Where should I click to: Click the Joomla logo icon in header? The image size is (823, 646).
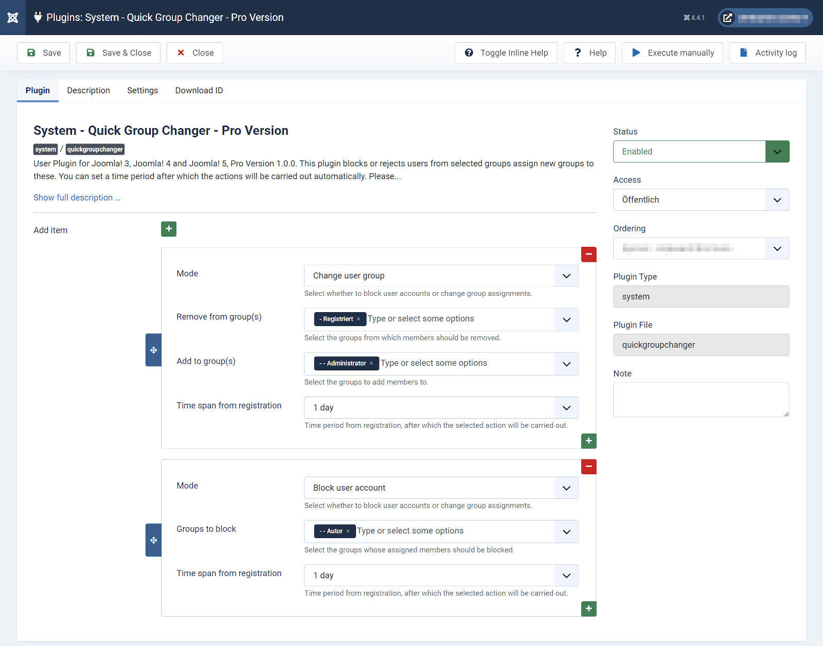(13, 17)
